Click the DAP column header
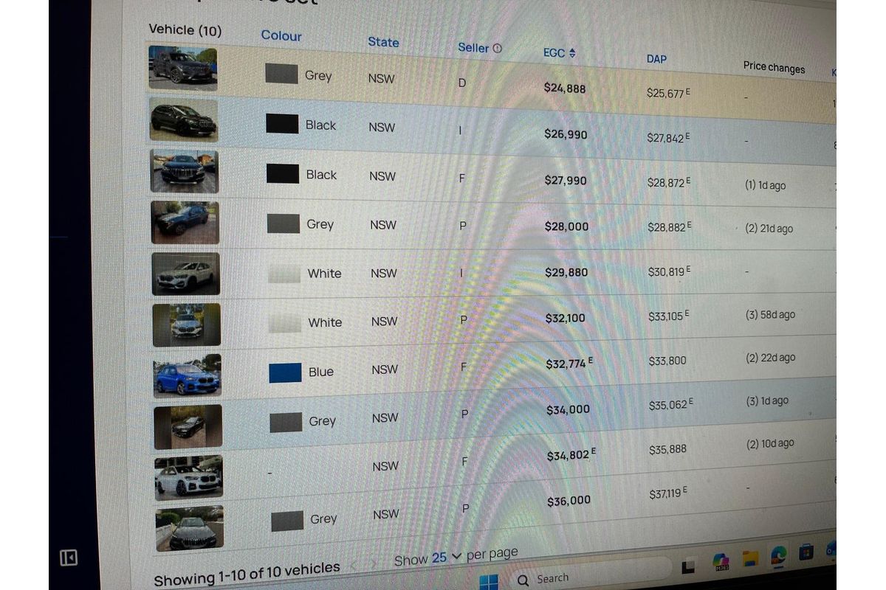The image size is (886, 590). (656, 58)
